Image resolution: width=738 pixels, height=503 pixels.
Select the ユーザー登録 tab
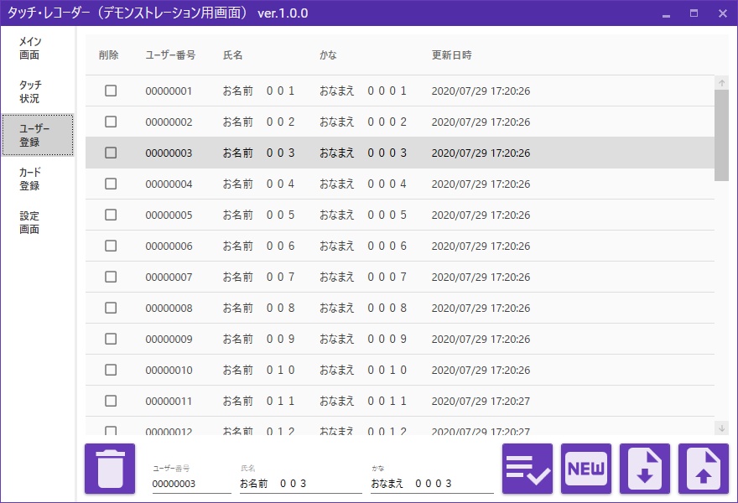(38, 135)
